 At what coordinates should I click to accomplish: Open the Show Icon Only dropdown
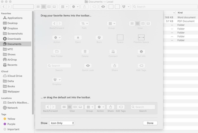coord(62,123)
